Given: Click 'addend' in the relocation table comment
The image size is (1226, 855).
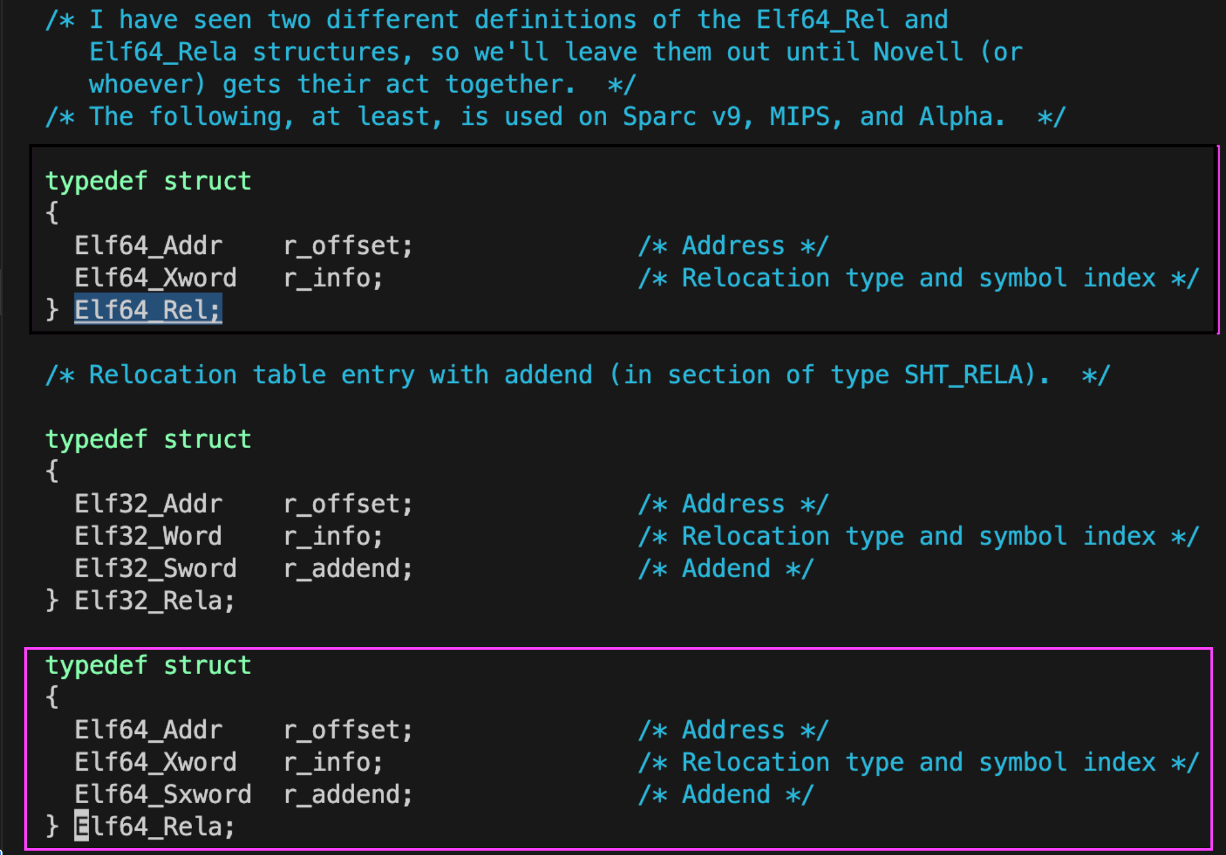Looking at the screenshot, I should (548, 374).
